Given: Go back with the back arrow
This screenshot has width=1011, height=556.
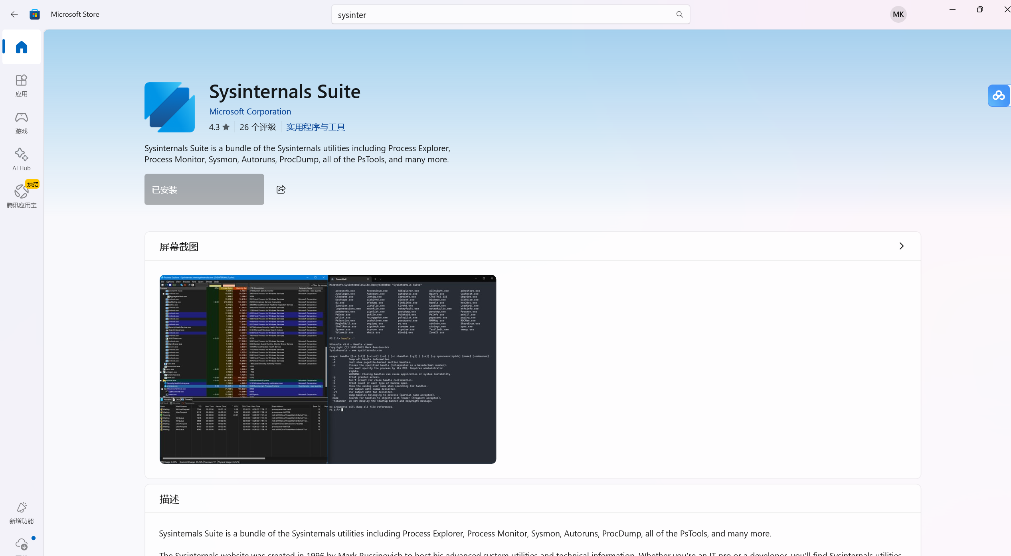Looking at the screenshot, I should pos(14,14).
